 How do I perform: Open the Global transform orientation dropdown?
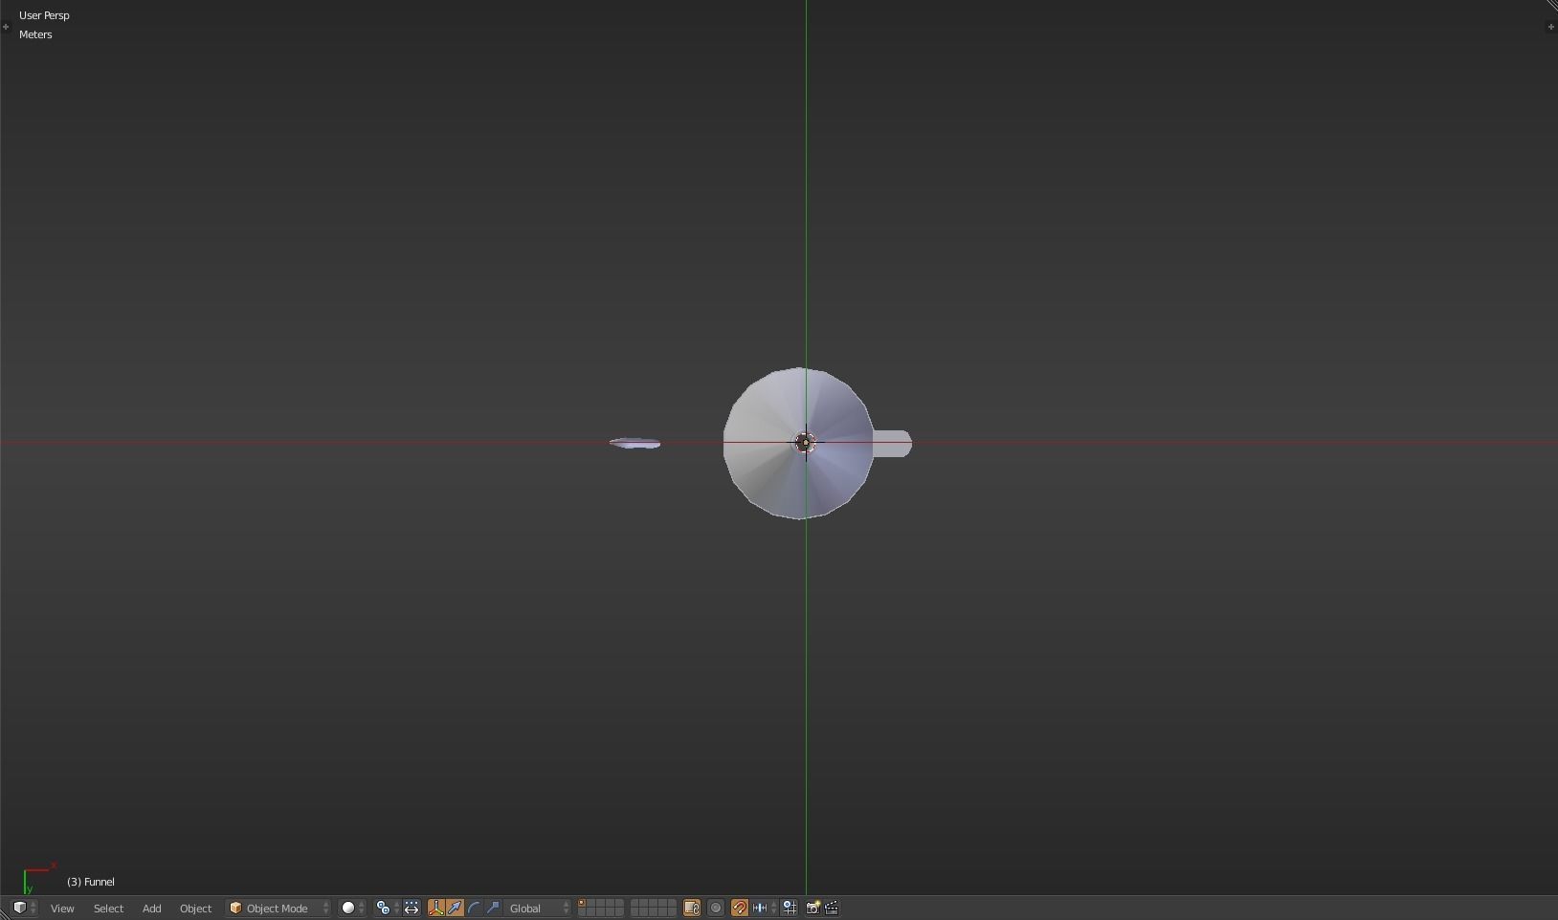click(539, 908)
